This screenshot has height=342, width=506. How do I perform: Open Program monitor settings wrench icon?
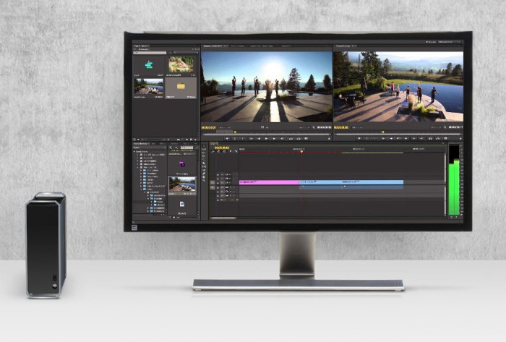click(445, 127)
